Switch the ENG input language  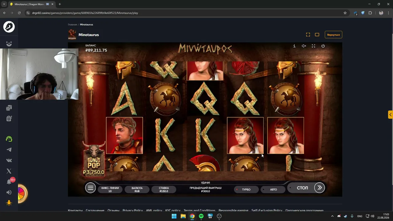click(360, 216)
